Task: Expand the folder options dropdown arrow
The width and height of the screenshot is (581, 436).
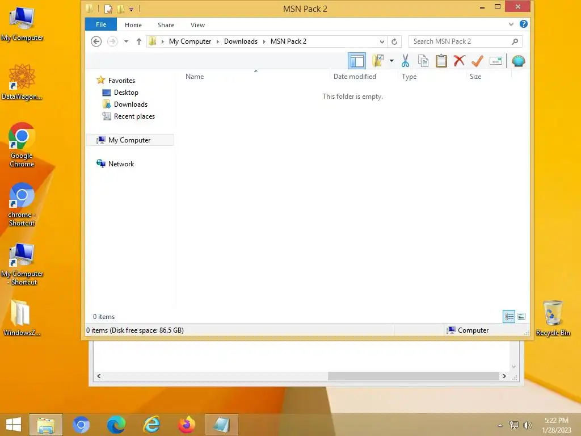Action: [x=391, y=61]
